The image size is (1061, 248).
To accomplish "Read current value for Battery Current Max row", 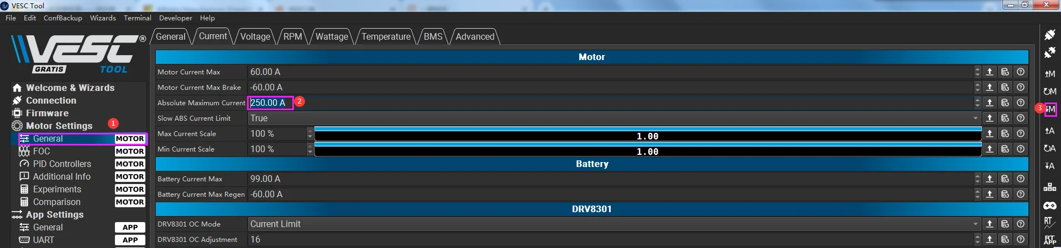I will point(990,179).
